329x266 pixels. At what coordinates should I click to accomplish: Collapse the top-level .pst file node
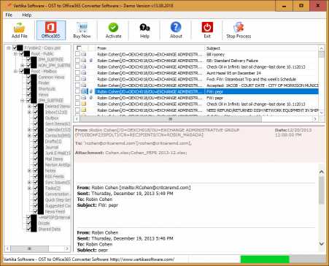click(x=9, y=47)
